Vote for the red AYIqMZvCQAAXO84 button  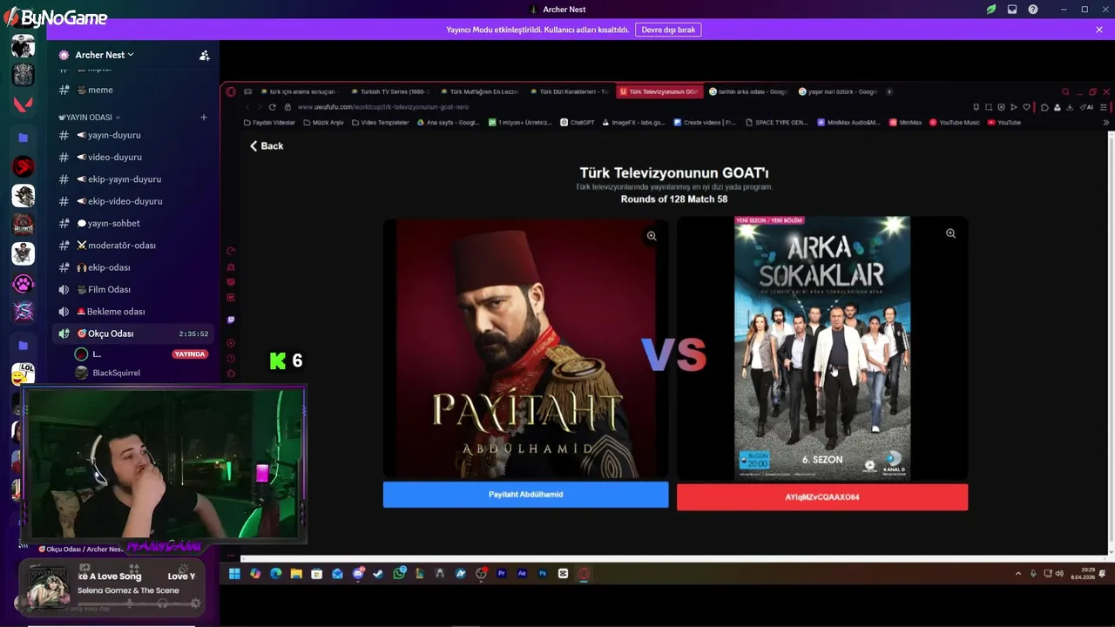coord(822,497)
